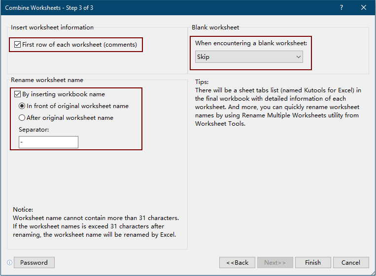Click into the Separator text field
Image resolution: width=376 pixels, height=276 pixels.
click(x=48, y=142)
